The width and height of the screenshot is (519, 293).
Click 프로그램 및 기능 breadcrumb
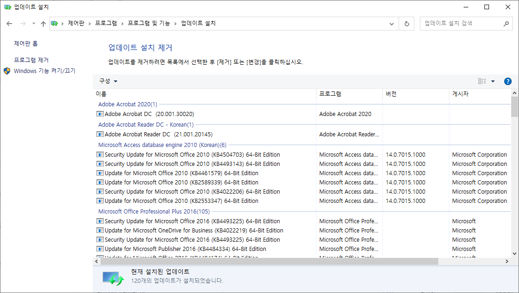(x=149, y=23)
